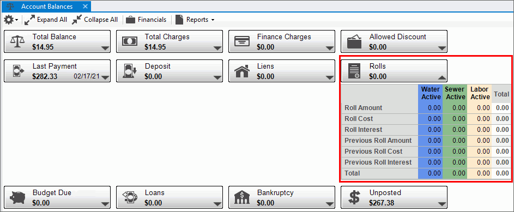Click the Expand All arrows icon

pyautogui.click(x=30, y=20)
